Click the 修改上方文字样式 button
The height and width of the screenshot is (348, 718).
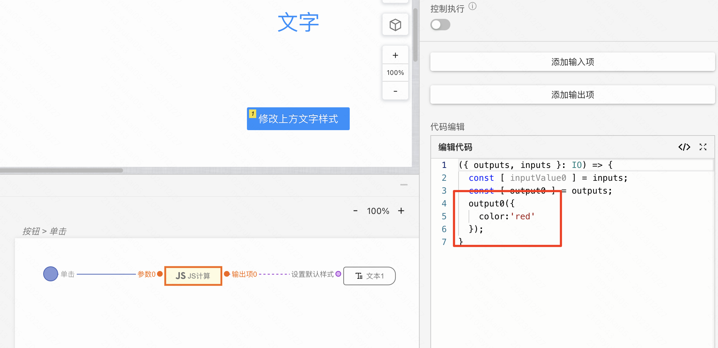pos(298,119)
